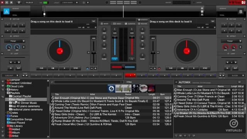Viewport: 247px width, 139px height.
Task: Open the right pads mode dropdown (Slicer)
Action: [x=236, y=76]
